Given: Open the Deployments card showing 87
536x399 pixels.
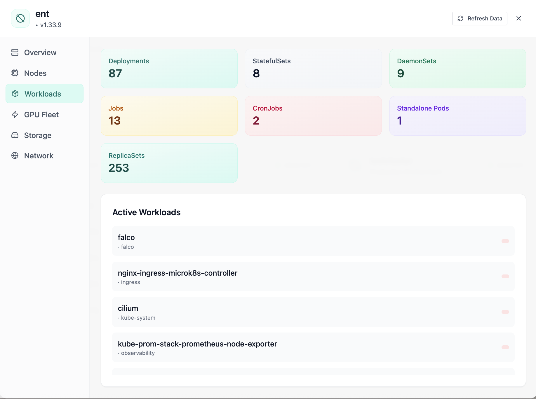Looking at the screenshot, I should click(169, 69).
